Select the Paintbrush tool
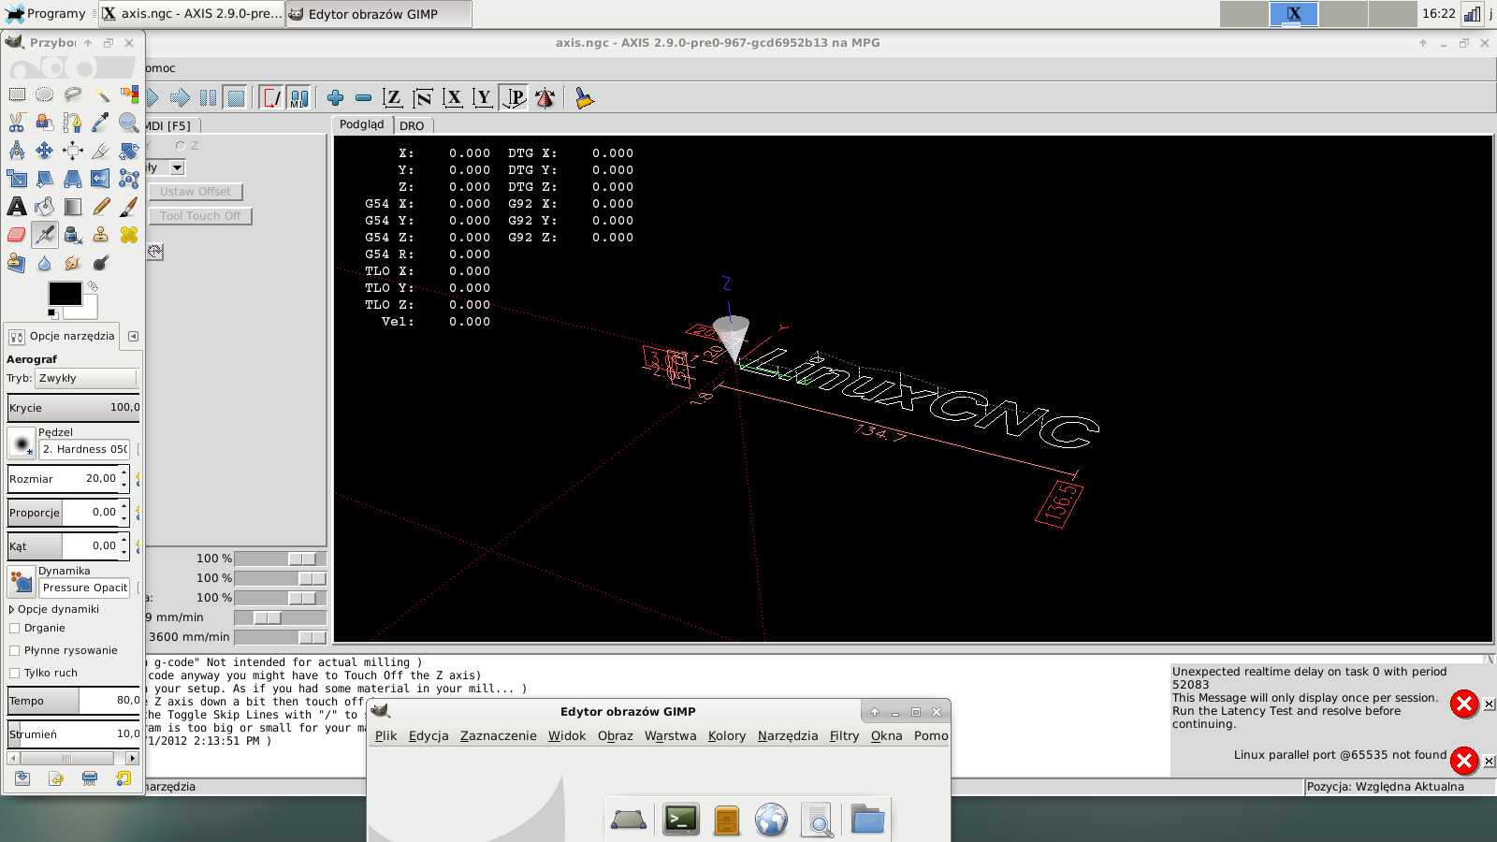The image size is (1497, 842). (x=129, y=207)
